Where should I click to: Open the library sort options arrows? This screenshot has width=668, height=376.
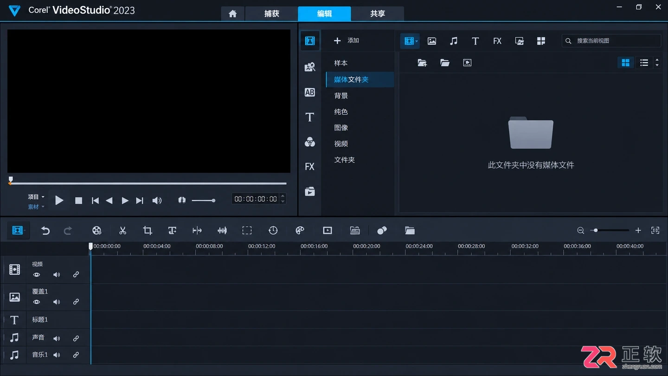pos(657,63)
